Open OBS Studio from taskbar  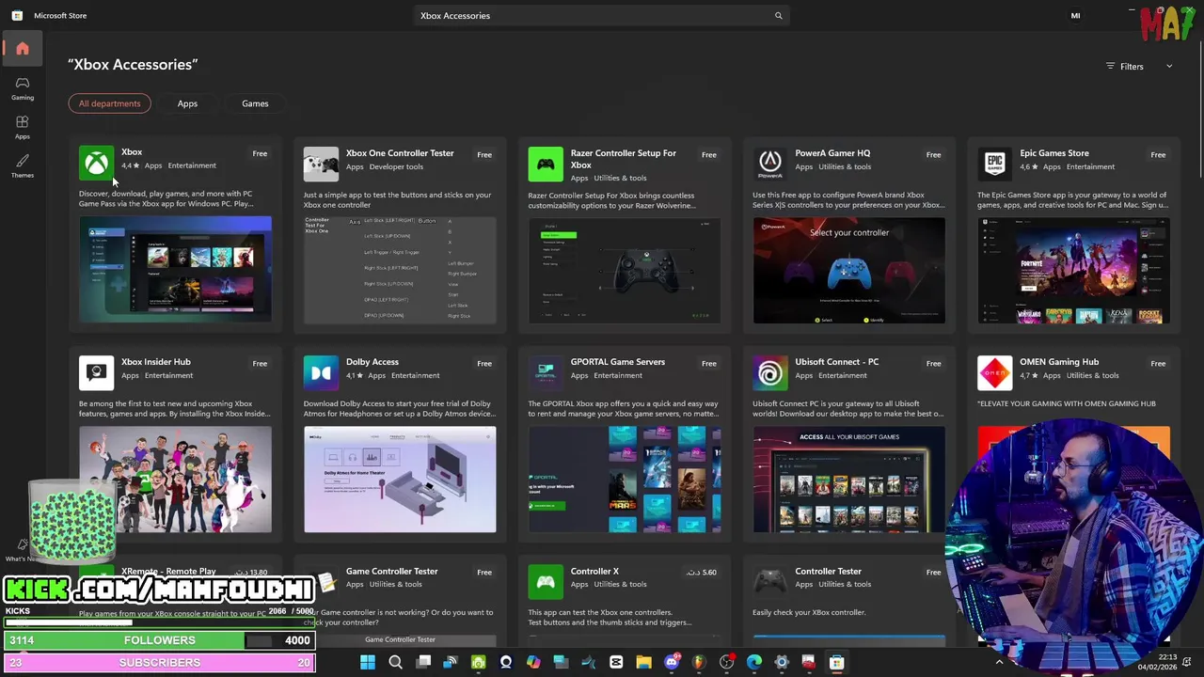[x=726, y=662]
